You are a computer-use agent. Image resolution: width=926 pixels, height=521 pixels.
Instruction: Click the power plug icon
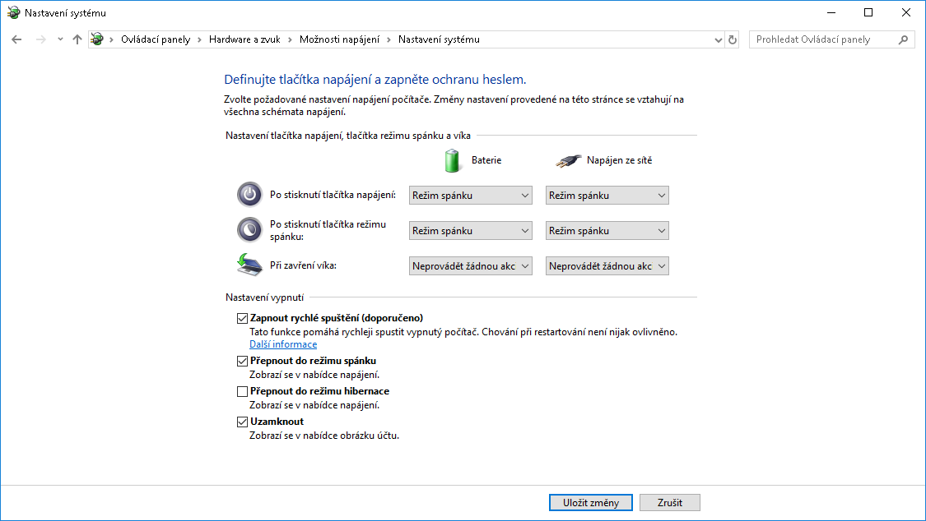coord(567,161)
